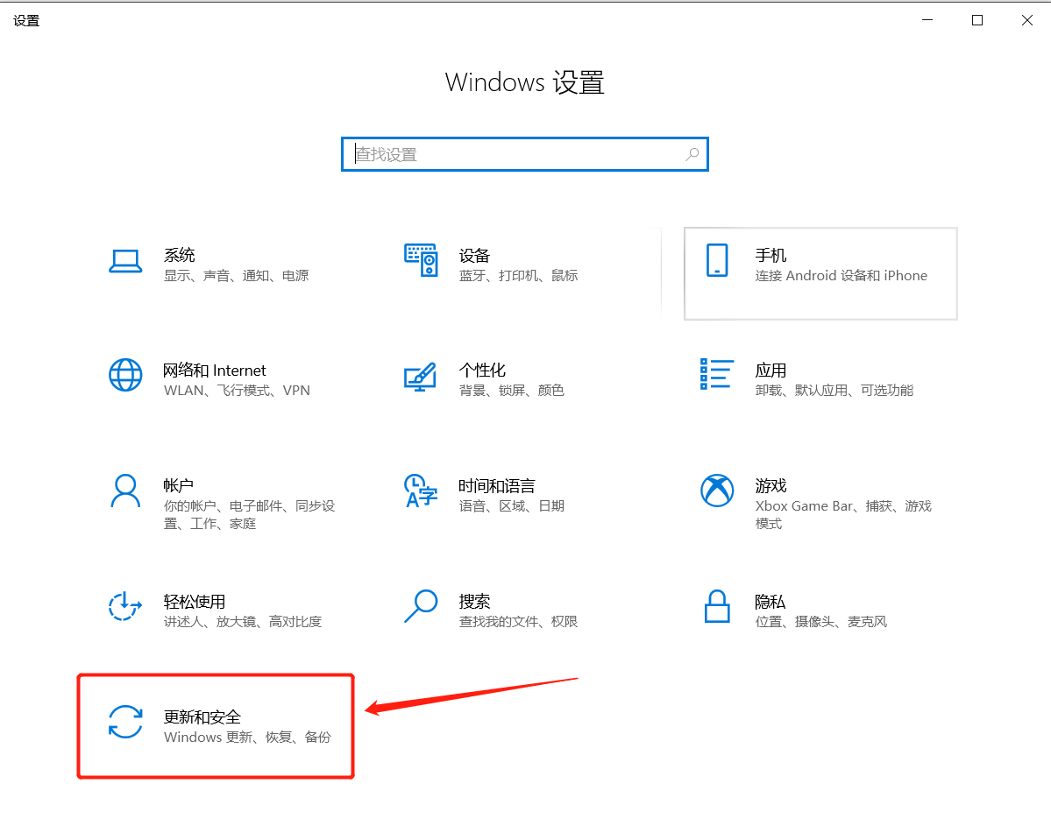Select the 轻松使用 title
Screen dimensions: 1051x833
pyautogui.click(x=195, y=601)
